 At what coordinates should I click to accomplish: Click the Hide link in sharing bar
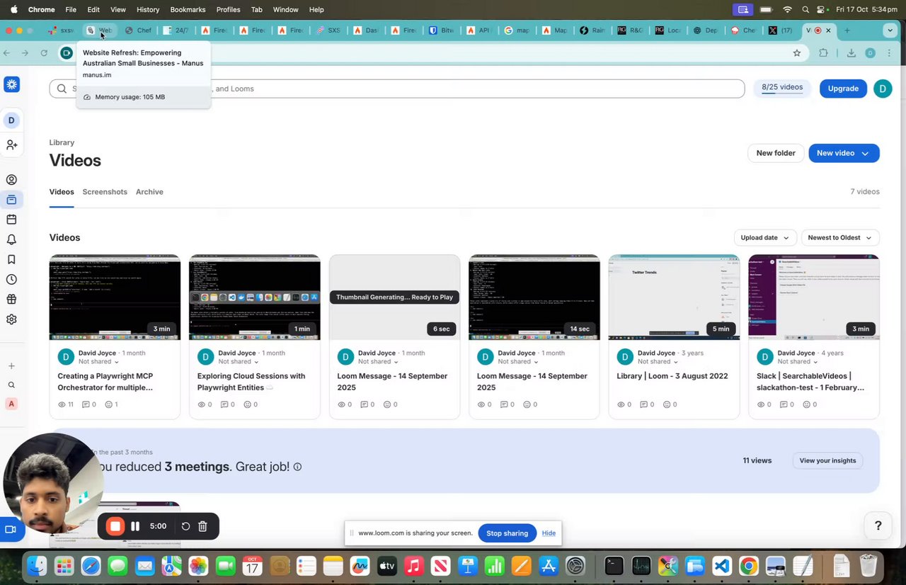coord(549,533)
